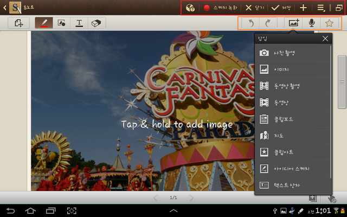Click the camera icon beside 사진 촬영
The height and width of the screenshot is (217, 347).
coord(264,53)
